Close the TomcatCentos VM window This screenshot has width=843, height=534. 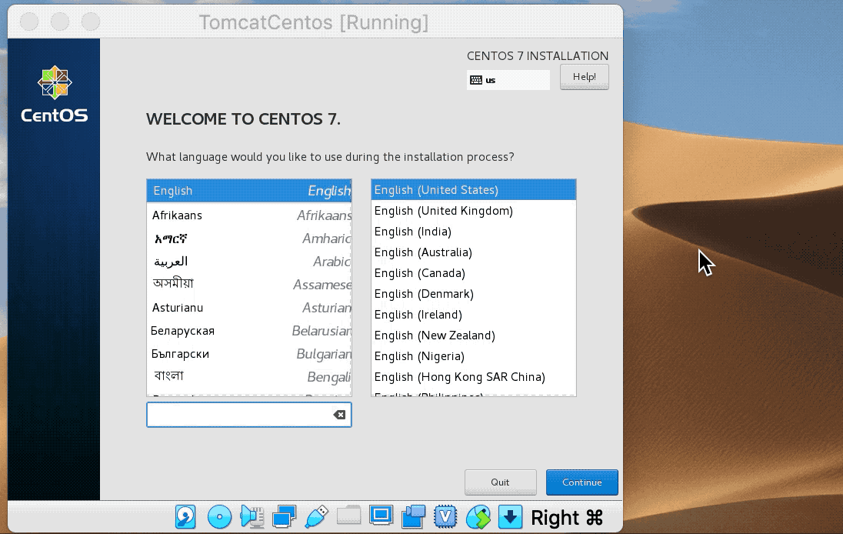point(29,22)
